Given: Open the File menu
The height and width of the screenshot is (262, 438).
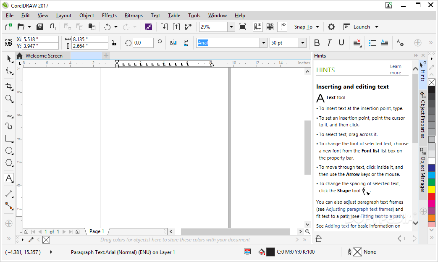Looking at the screenshot, I should [10, 16].
